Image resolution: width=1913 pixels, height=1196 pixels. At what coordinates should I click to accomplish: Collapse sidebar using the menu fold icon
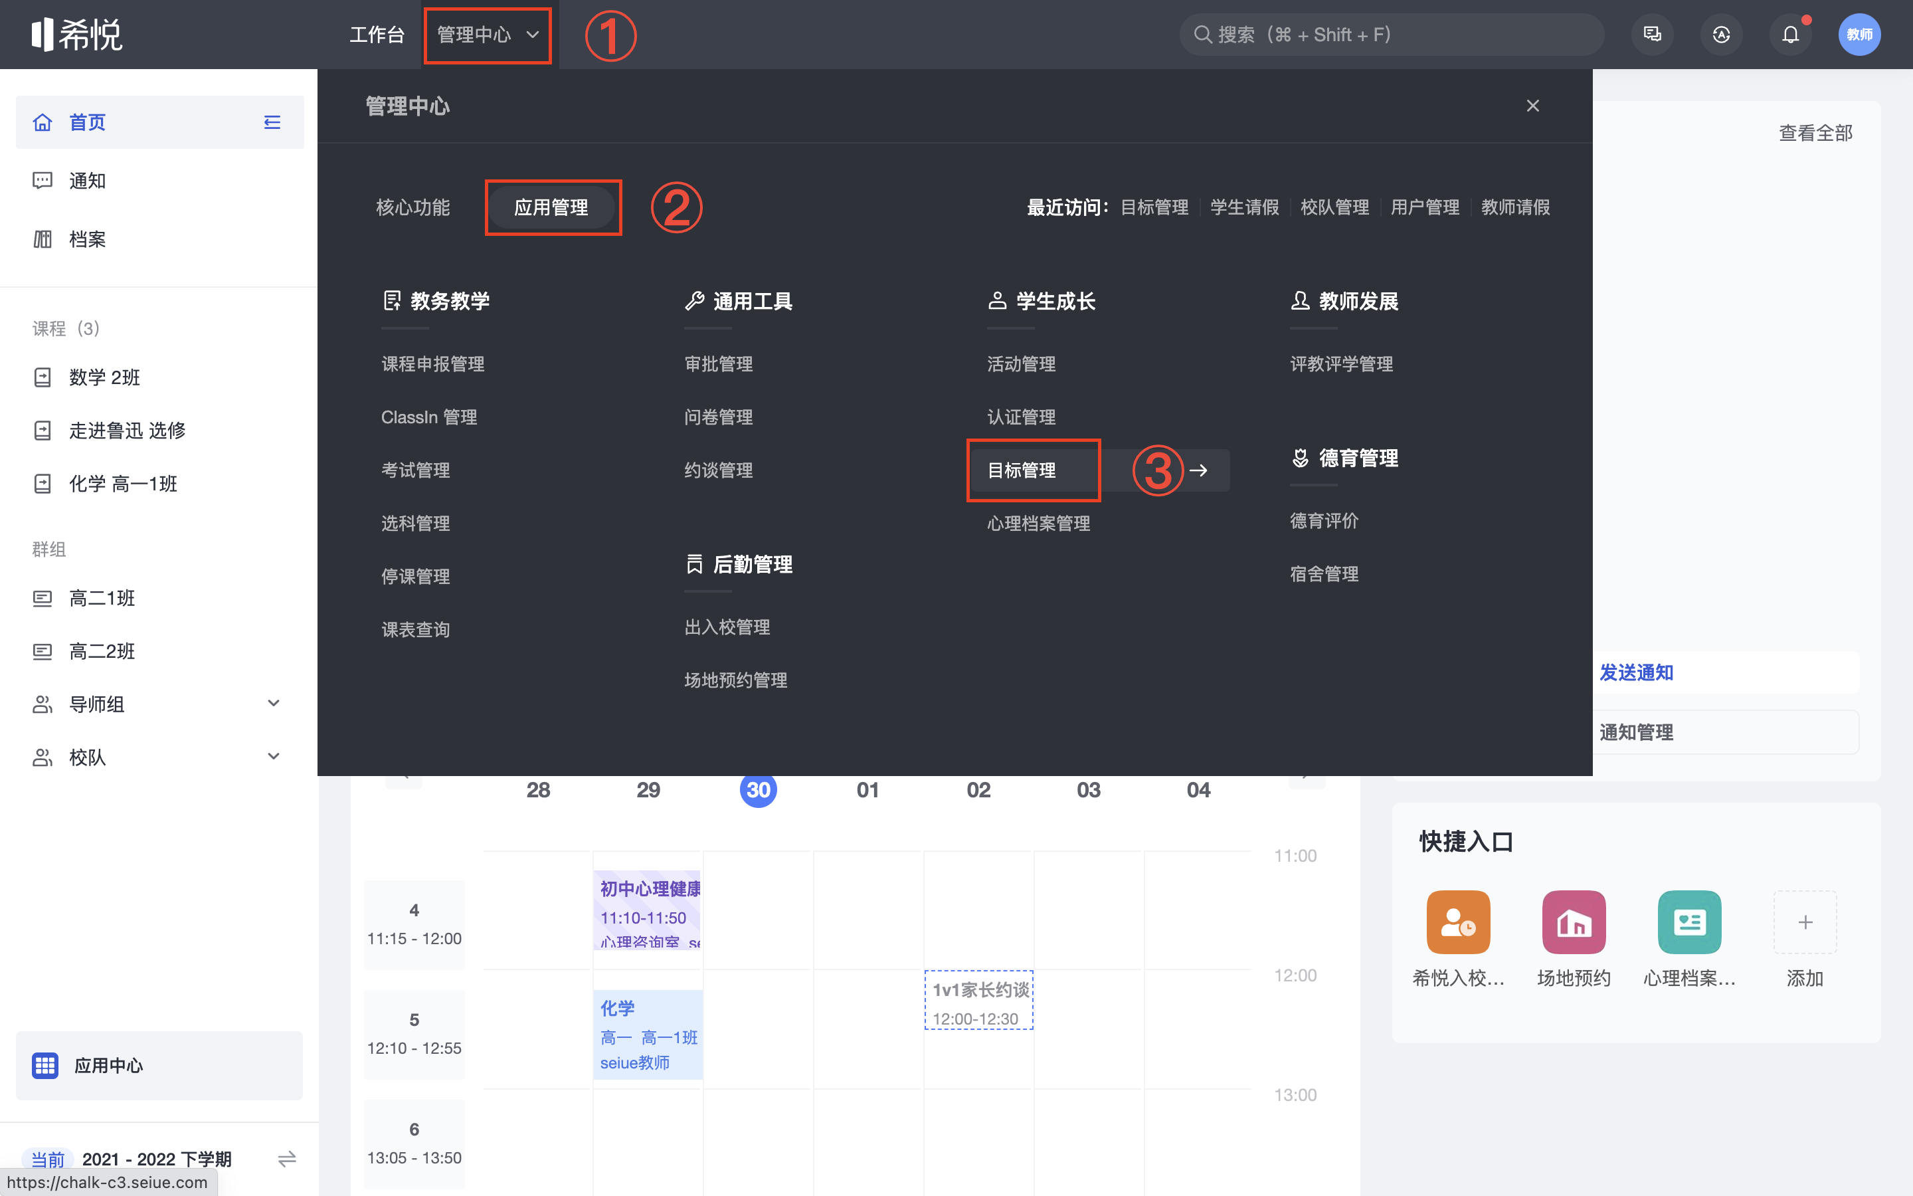click(272, 122)
